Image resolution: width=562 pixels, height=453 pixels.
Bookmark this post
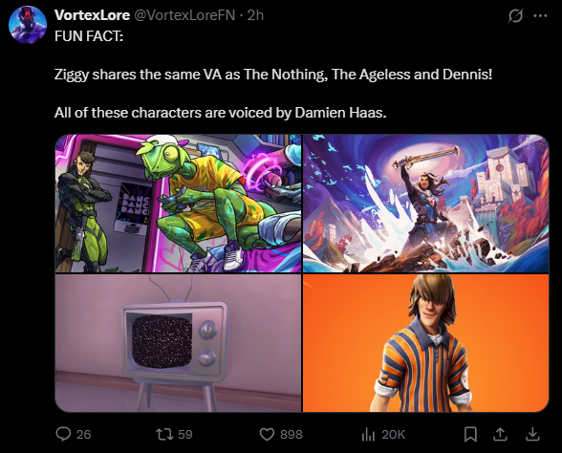pyautogui.click(x=470, y=434)
